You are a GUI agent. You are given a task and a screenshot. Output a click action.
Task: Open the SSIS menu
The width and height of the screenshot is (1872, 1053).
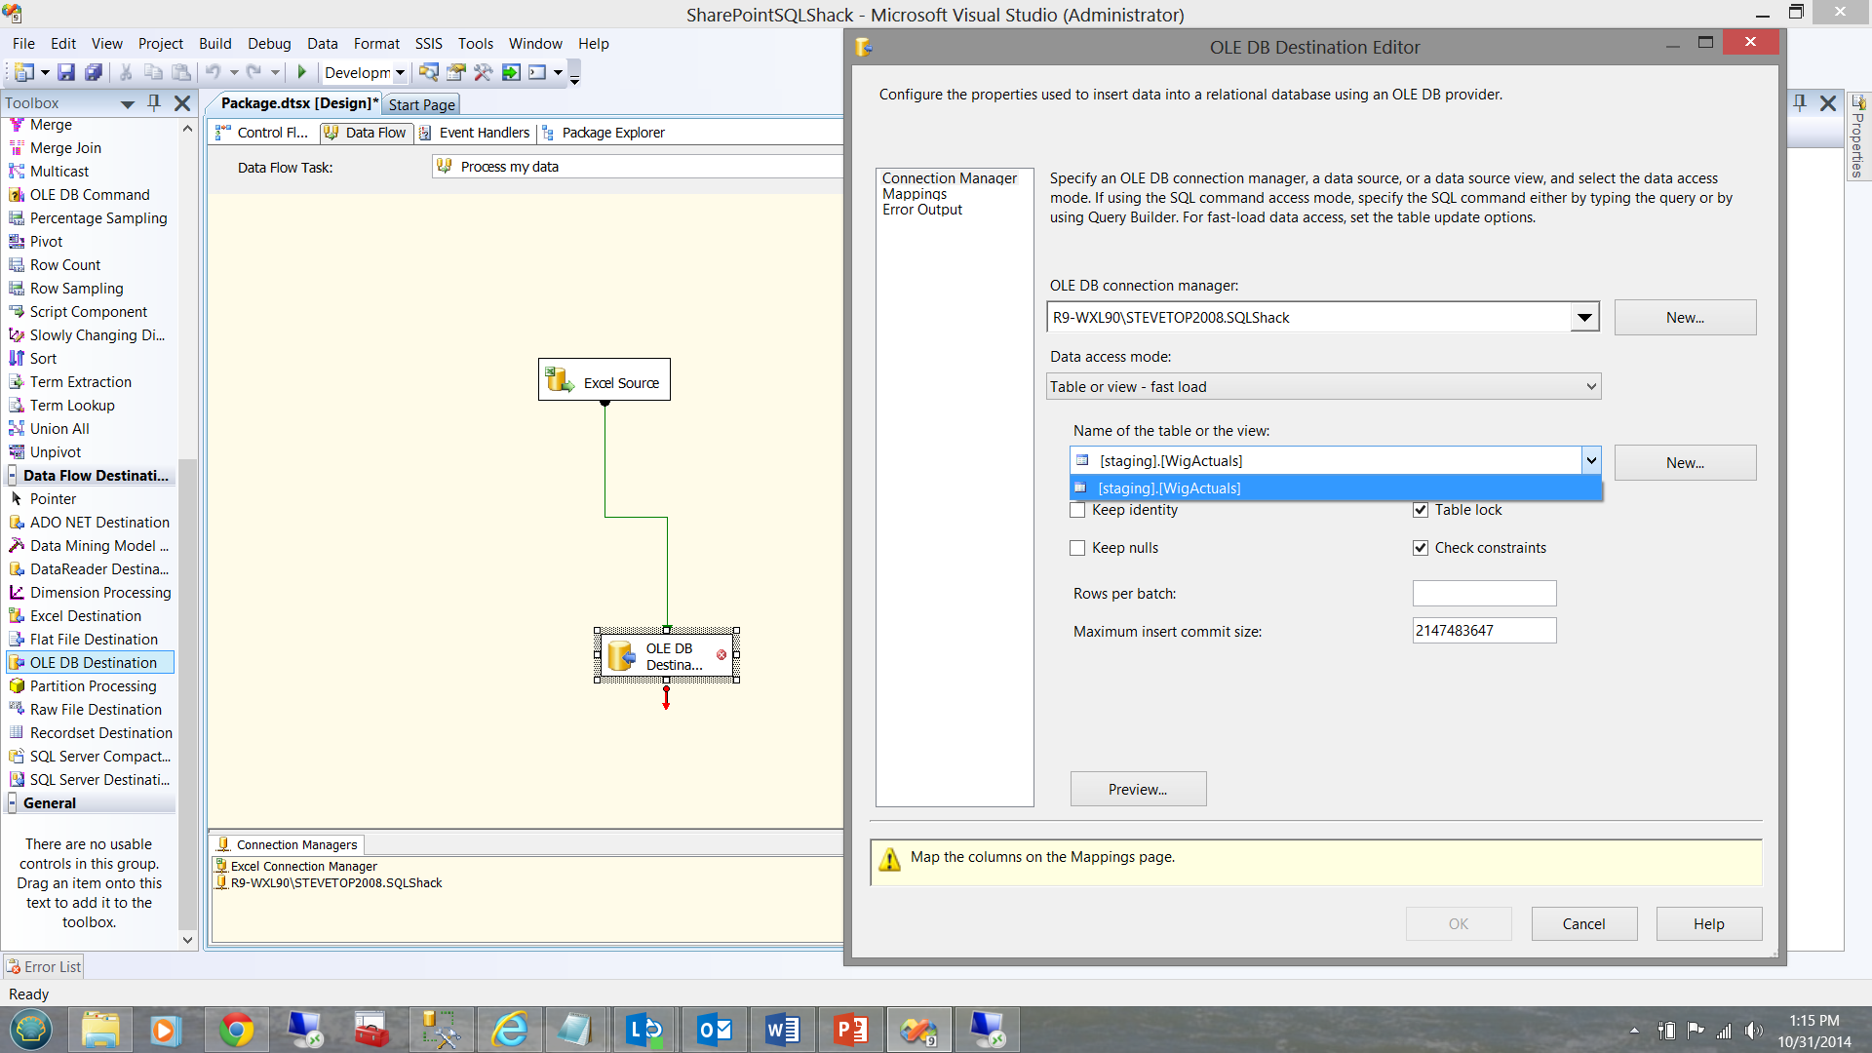[x=428, y=44]
